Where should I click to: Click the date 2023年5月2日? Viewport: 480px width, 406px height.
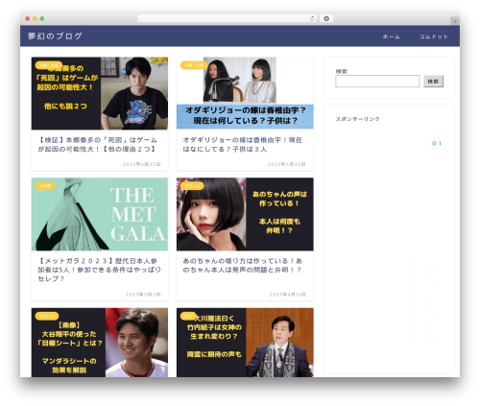[x=143, y=295]
